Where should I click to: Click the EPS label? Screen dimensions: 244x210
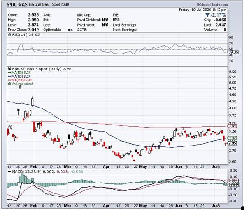[116, 20]
